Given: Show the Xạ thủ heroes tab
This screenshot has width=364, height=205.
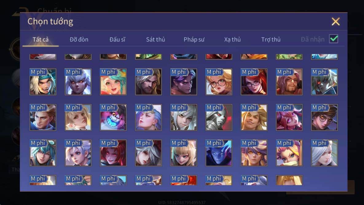Looking at the screenshot, I should pyautogui.click(x=232, y=39).
